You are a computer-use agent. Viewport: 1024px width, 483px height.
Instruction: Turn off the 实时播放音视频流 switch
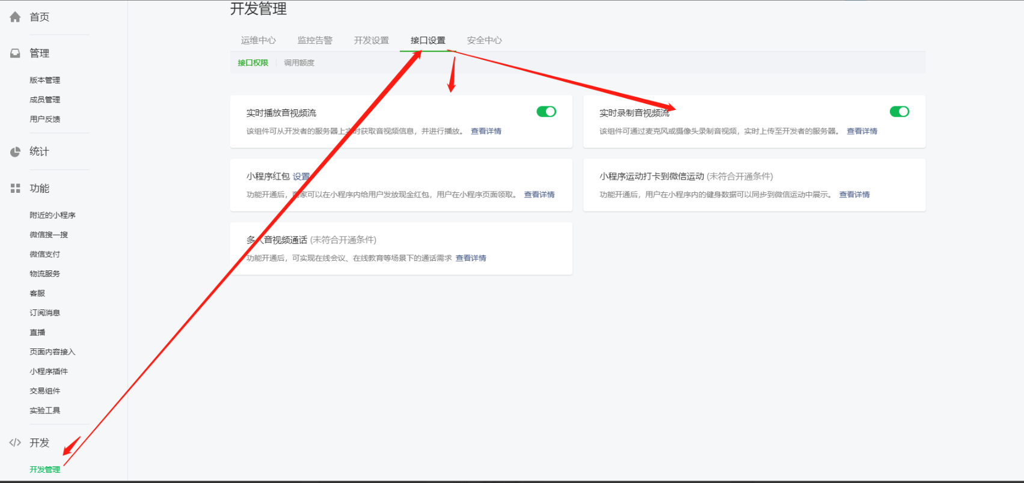547,112
